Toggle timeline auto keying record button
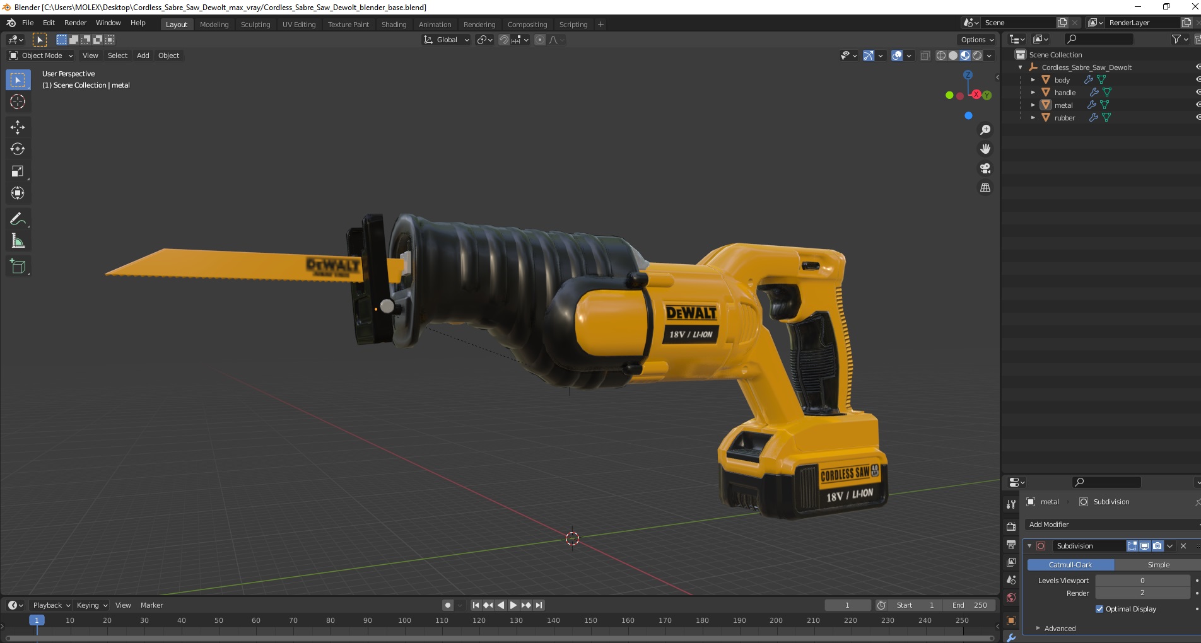 click(447, 605)
